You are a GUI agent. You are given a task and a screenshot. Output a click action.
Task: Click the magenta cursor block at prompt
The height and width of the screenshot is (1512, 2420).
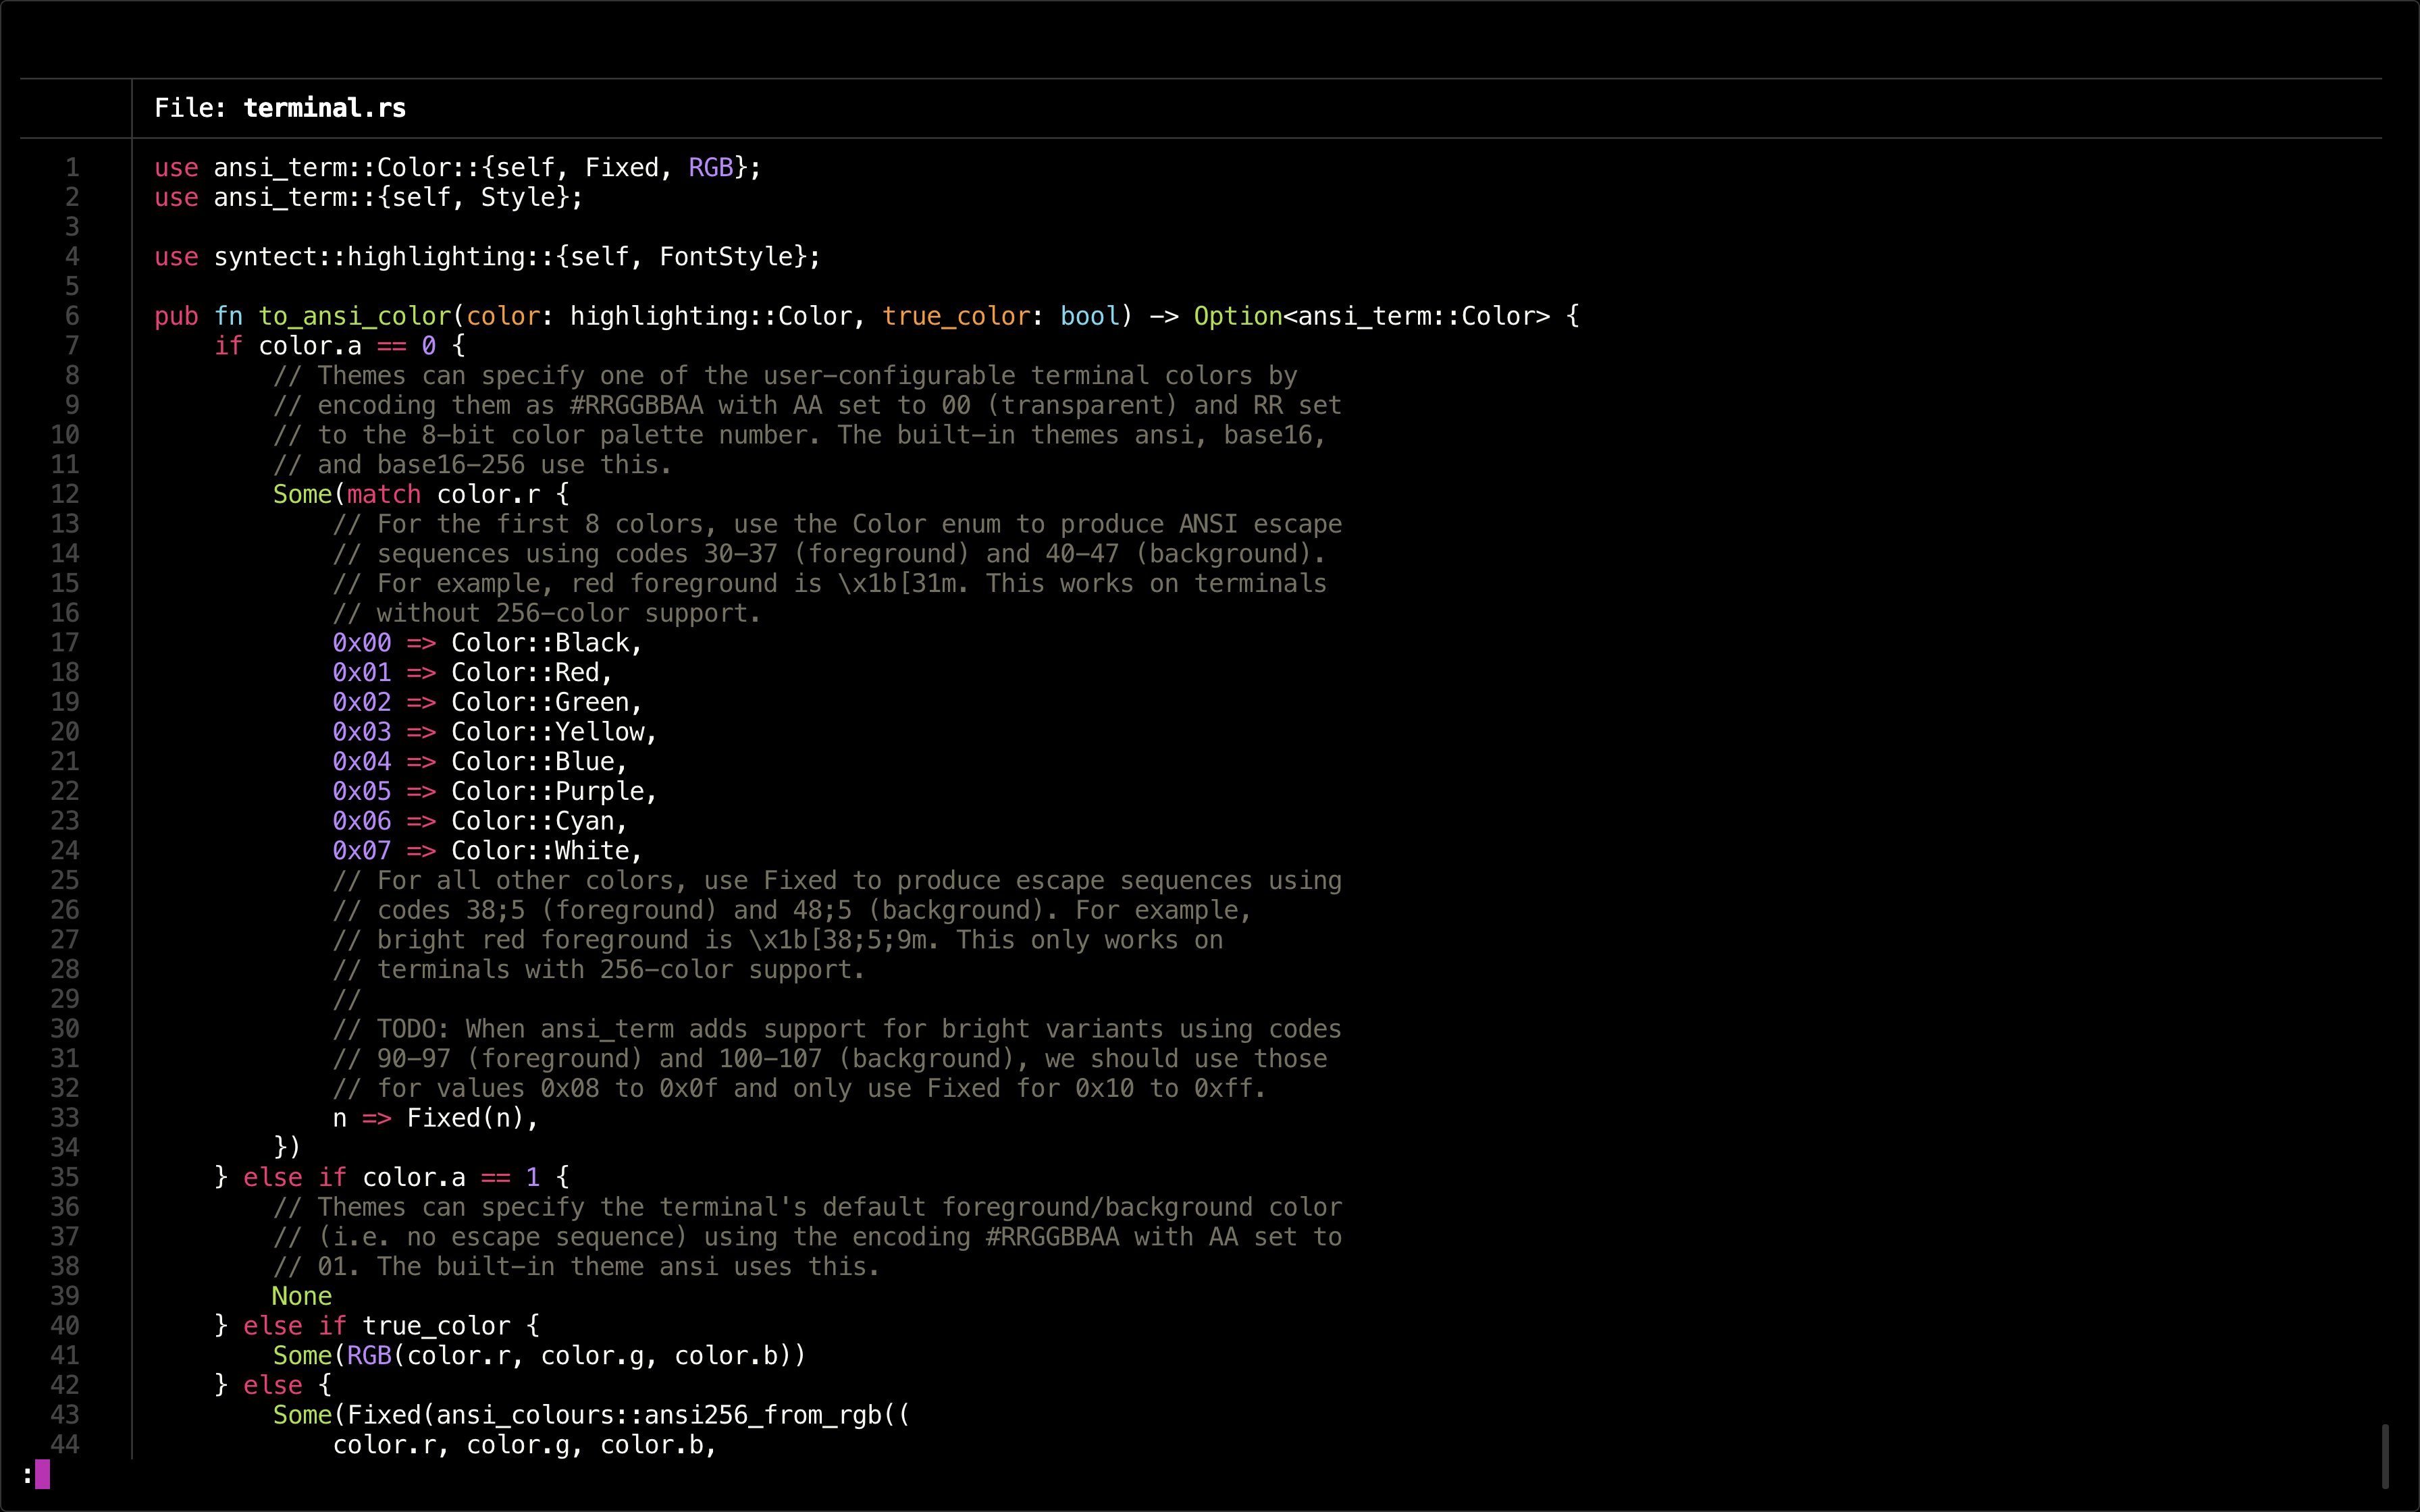coord(42,1474)
